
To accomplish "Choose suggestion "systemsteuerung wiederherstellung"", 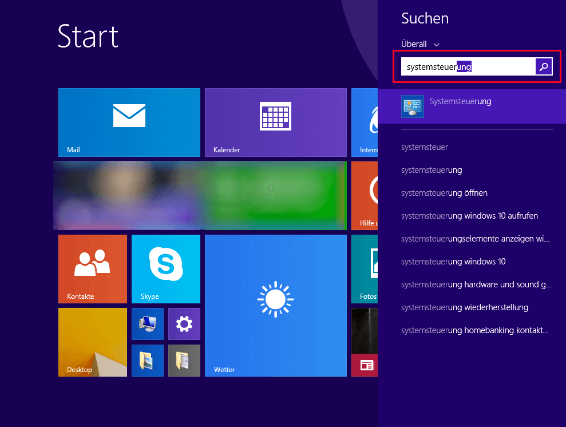I will 465,307.
